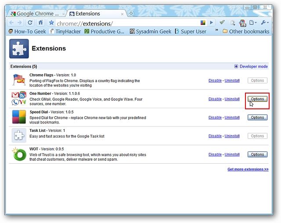
Task: Maximize the Chrome window
Action: coord(255,7)
